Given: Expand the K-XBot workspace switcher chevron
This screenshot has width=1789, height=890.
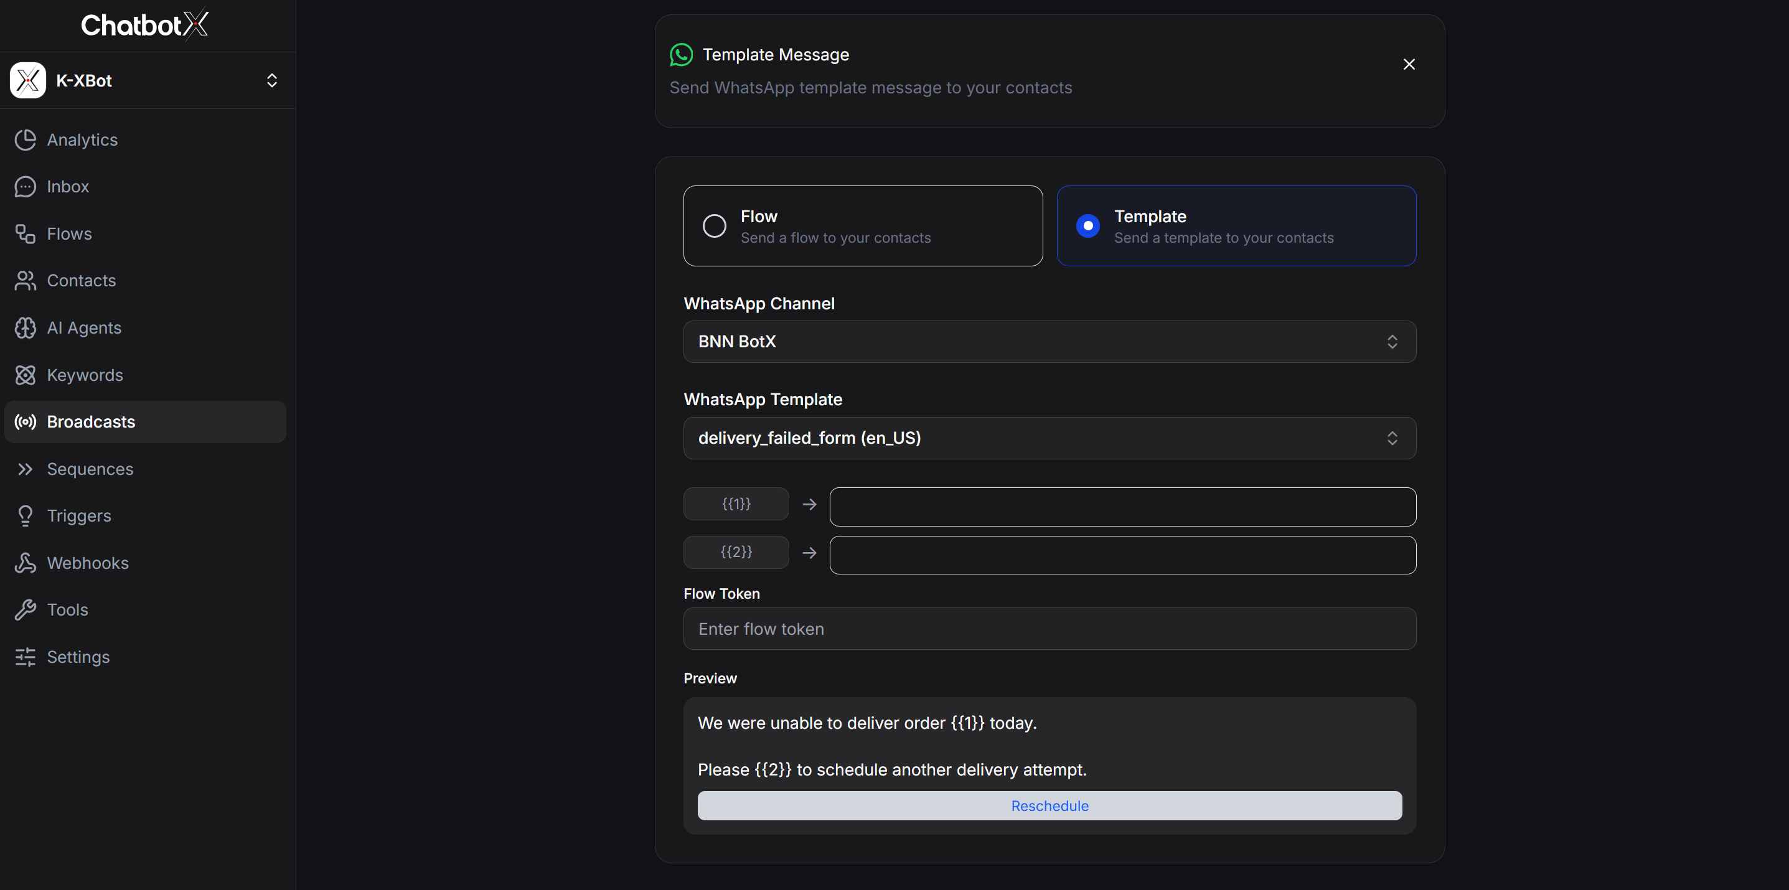Looking at the screenshot, I should click(x=271, y=80).
